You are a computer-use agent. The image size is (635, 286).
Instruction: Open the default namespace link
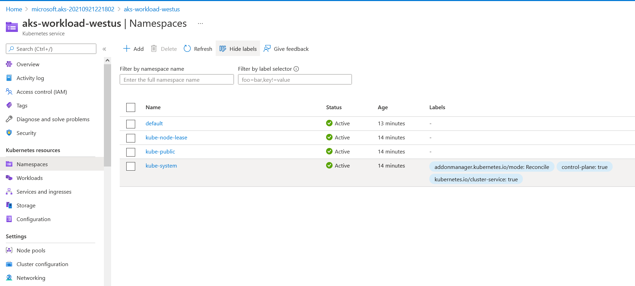click(x=154, y=123)
